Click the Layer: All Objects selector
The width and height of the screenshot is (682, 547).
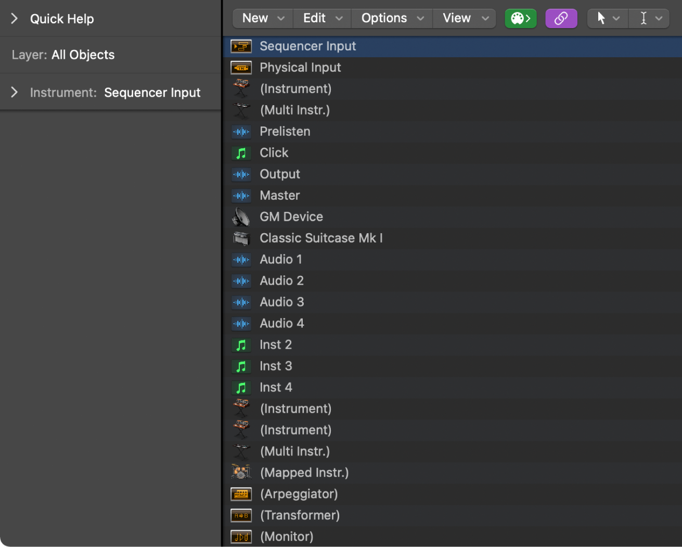(62, 55)
